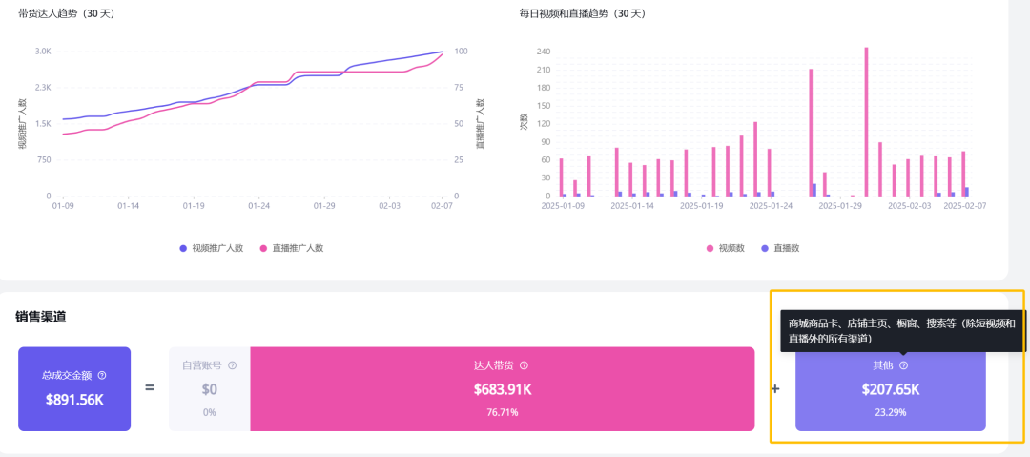
Task: Click the 1.5K axis label
Action: (x=42, y=124)
